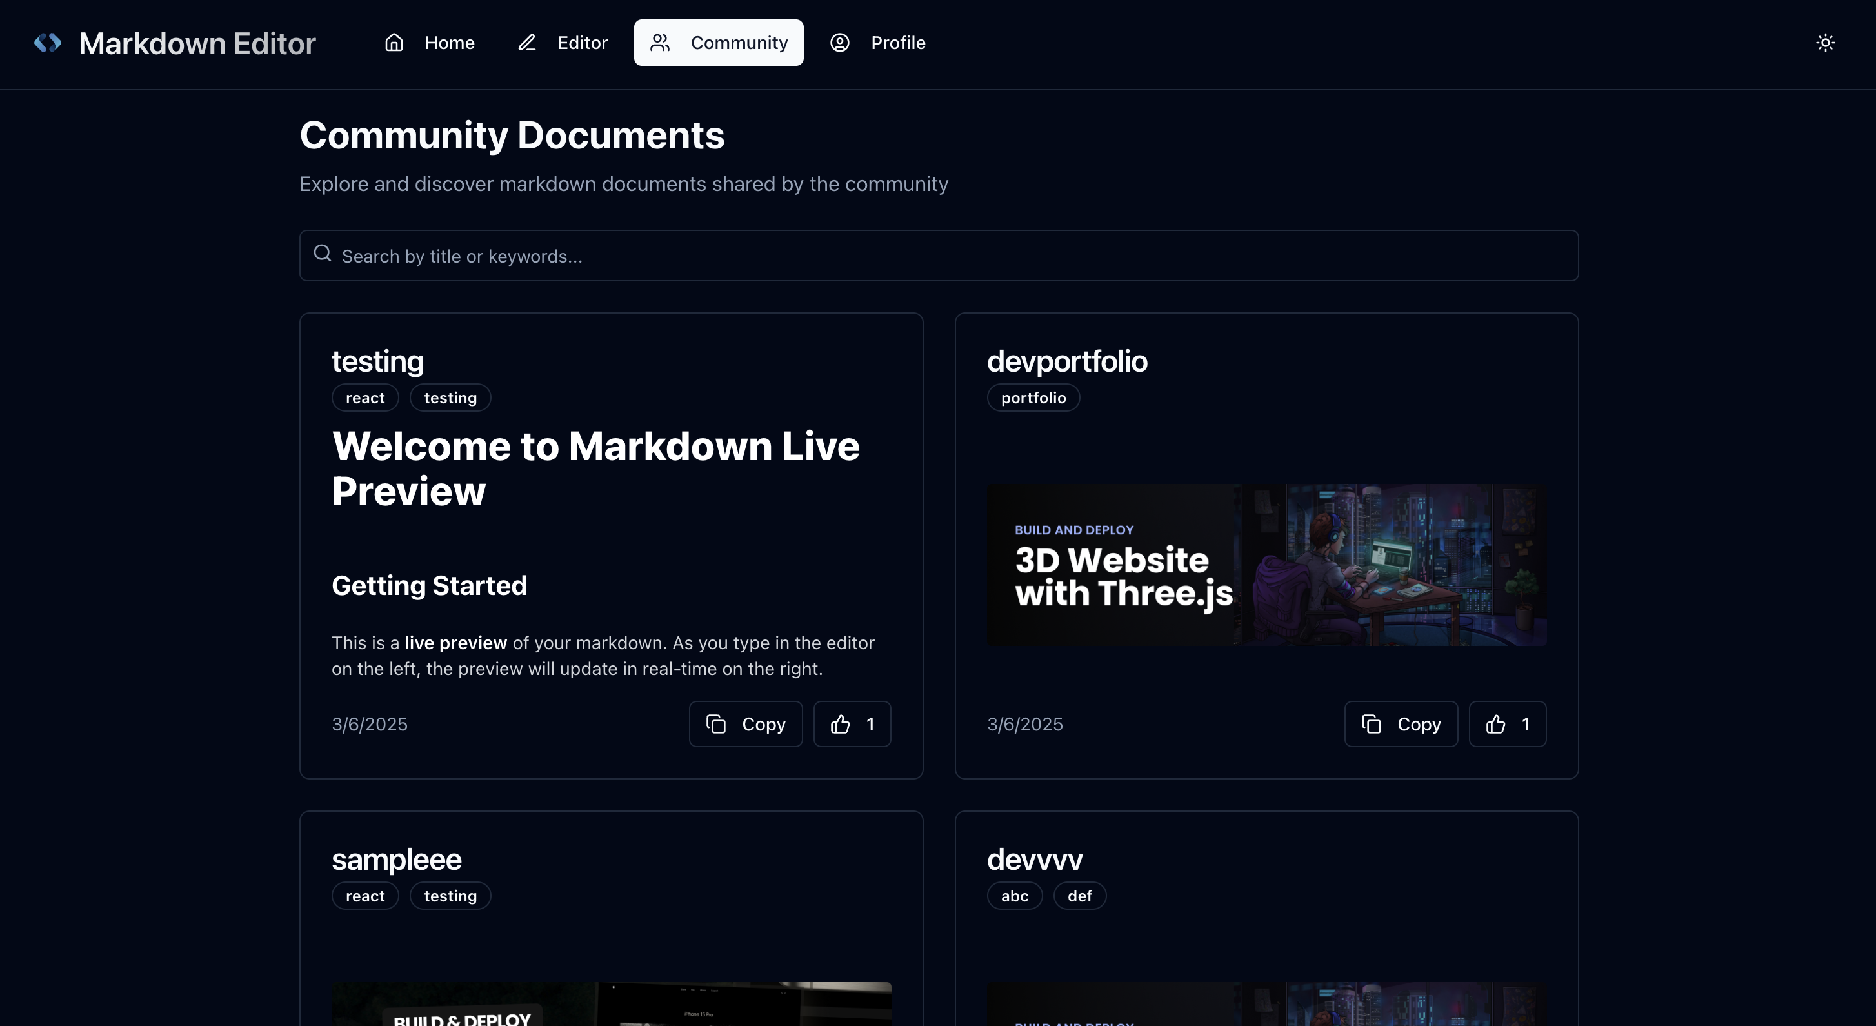Select the testing tag on the testing card

tap(450, 398)
